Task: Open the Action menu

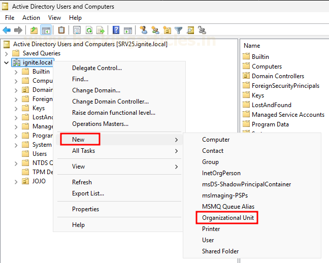Action: (31, 18)
